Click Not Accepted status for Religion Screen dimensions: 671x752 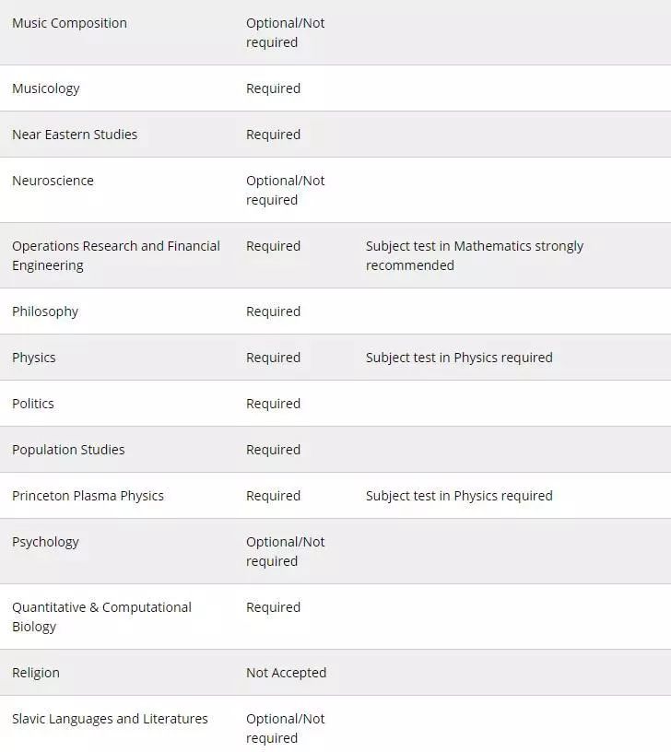click(x=286, y=673)
